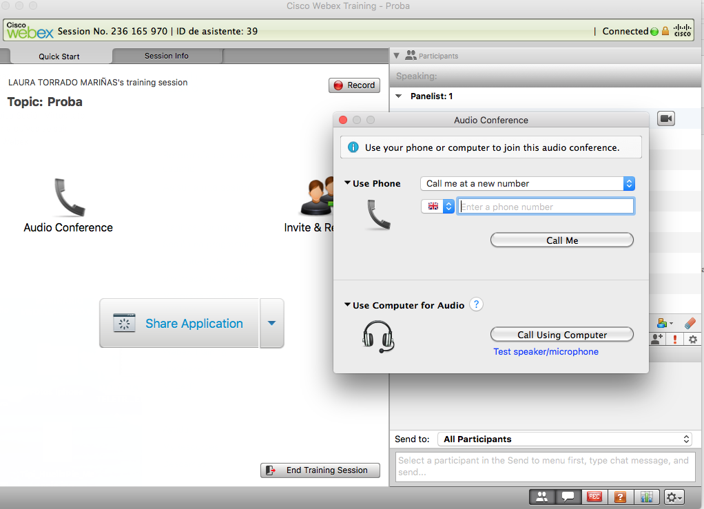The height and width of the screenshot is (509, 704).
Task: Open the 'Call me at a new number' dropdown
Action: point(527,183)
